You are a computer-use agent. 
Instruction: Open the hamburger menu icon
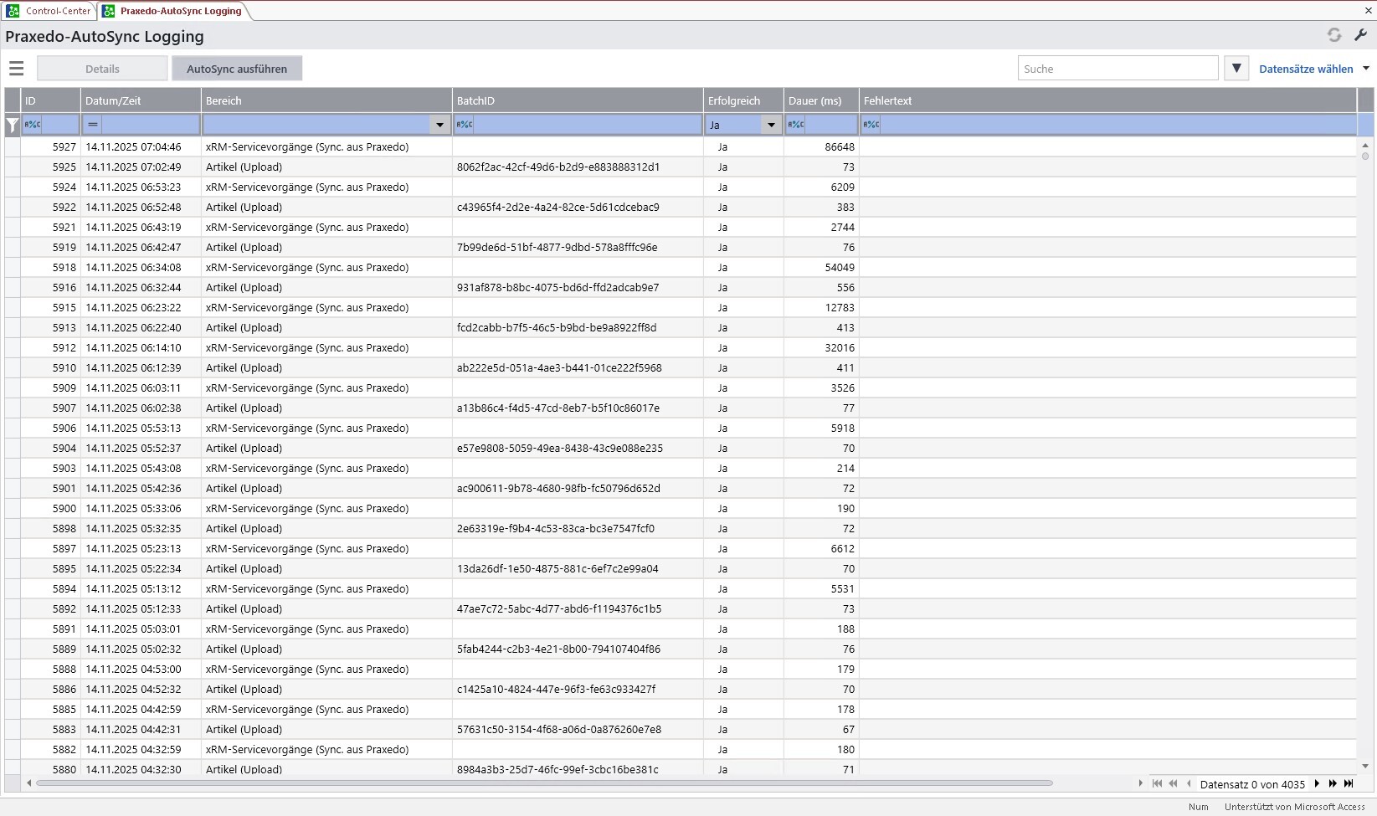[x=16, y=68]
